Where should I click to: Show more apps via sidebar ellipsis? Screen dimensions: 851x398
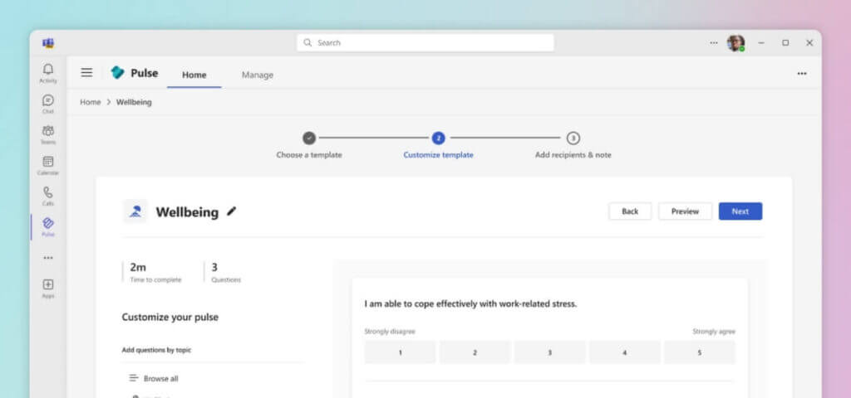(x=48, y=259)
